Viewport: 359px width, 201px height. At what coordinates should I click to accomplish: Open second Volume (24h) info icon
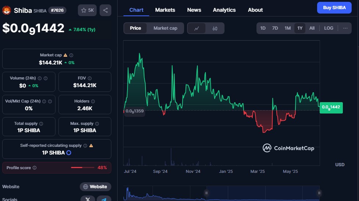(46, 78)
